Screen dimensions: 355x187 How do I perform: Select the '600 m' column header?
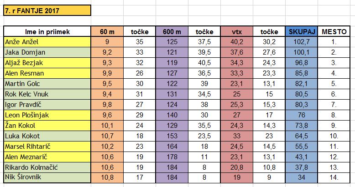[x=172, y=31]
